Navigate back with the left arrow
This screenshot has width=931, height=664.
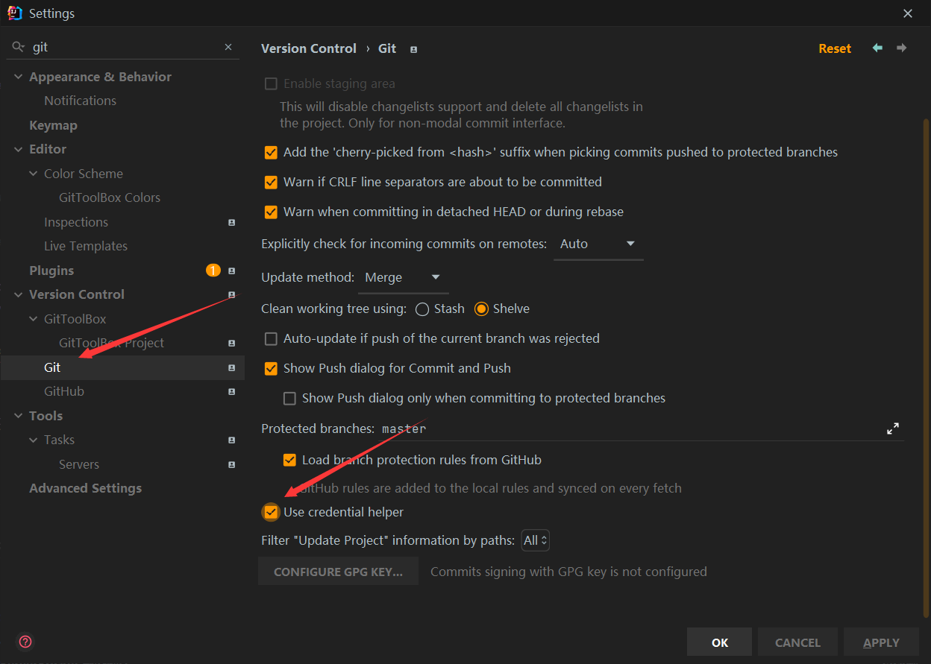(877, 48)
